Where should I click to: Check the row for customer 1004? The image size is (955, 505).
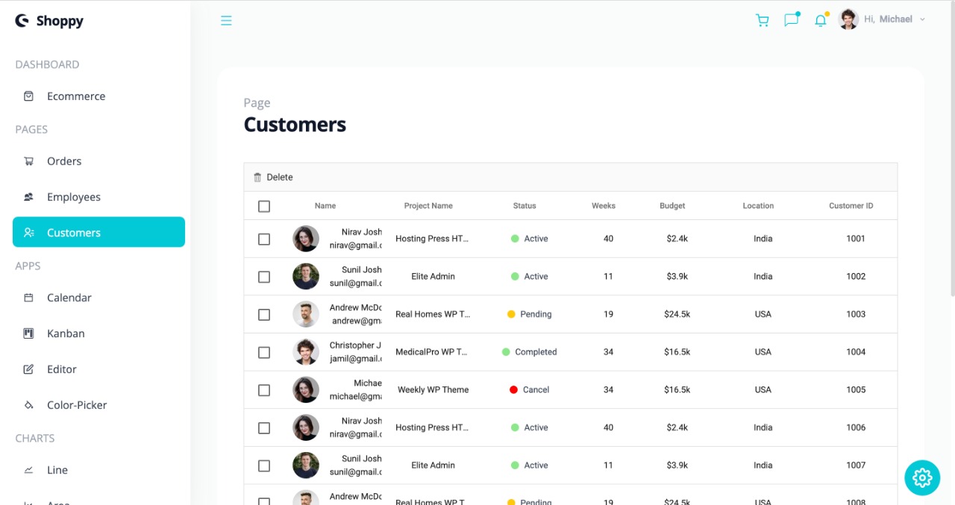pos(264,352)
